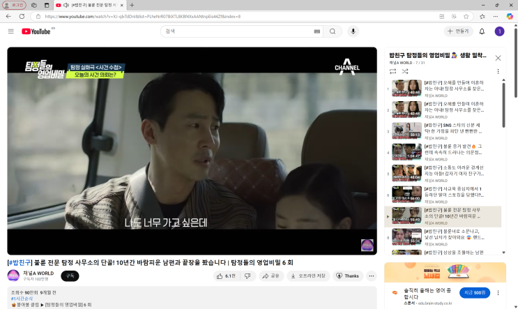Like the video showing 6.1천
Viewport: 518px width, 309px height.
(227, 276)
